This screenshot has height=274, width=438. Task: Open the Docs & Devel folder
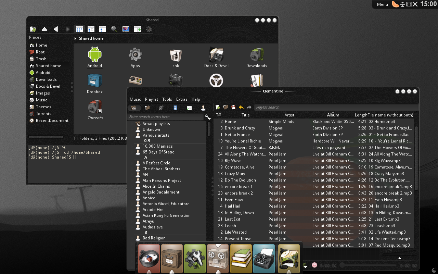pyautogui.click(x=216, y=54)
